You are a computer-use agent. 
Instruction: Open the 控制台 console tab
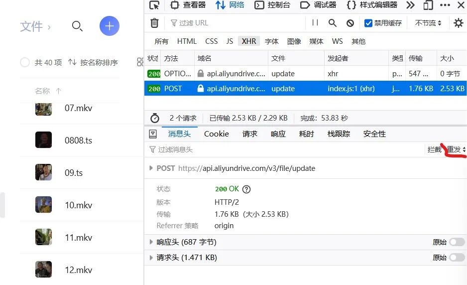click(272, 5)
